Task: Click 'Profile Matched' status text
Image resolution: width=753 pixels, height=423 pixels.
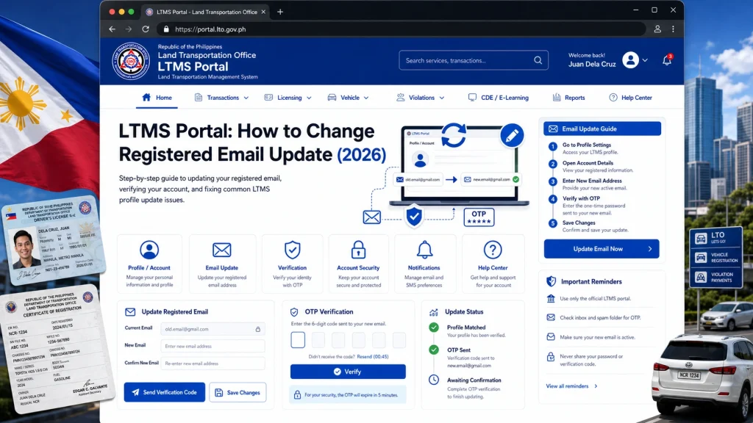Action: [x=465, y=328]
